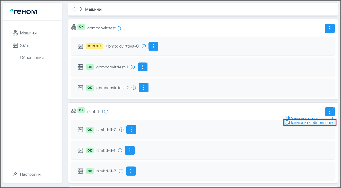Screen dimensions: 341x188
Task: Click the MUMBLE status badge
Action: click(94, 46)
